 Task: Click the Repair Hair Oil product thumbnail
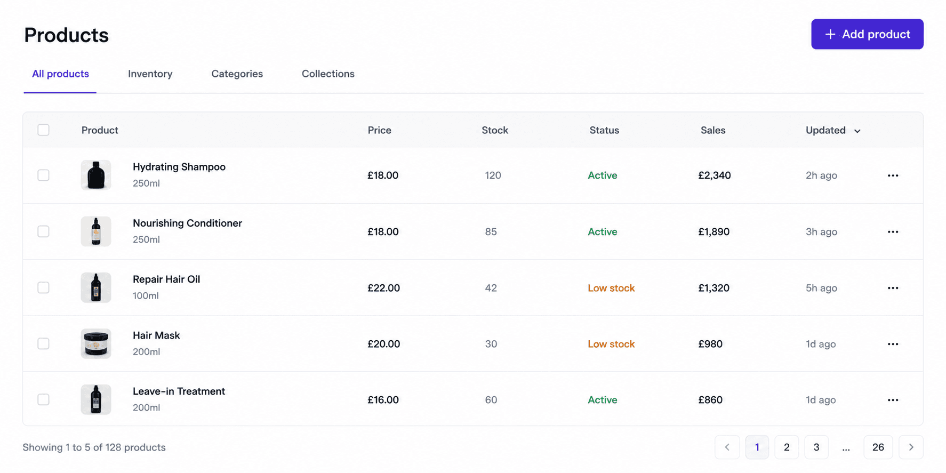[96, 287]
